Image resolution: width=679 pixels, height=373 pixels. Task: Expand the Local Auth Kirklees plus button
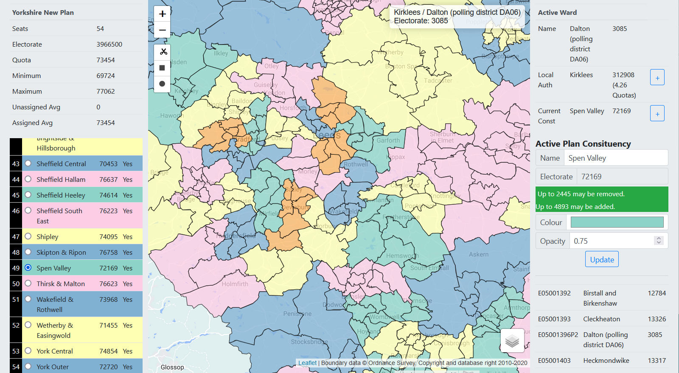coord(657,78)
